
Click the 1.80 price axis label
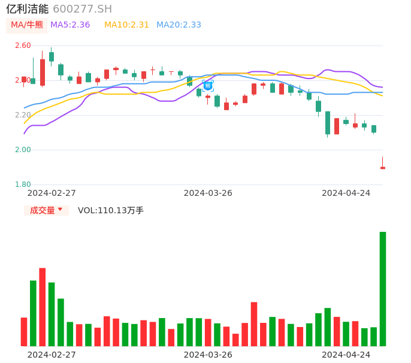23,184
